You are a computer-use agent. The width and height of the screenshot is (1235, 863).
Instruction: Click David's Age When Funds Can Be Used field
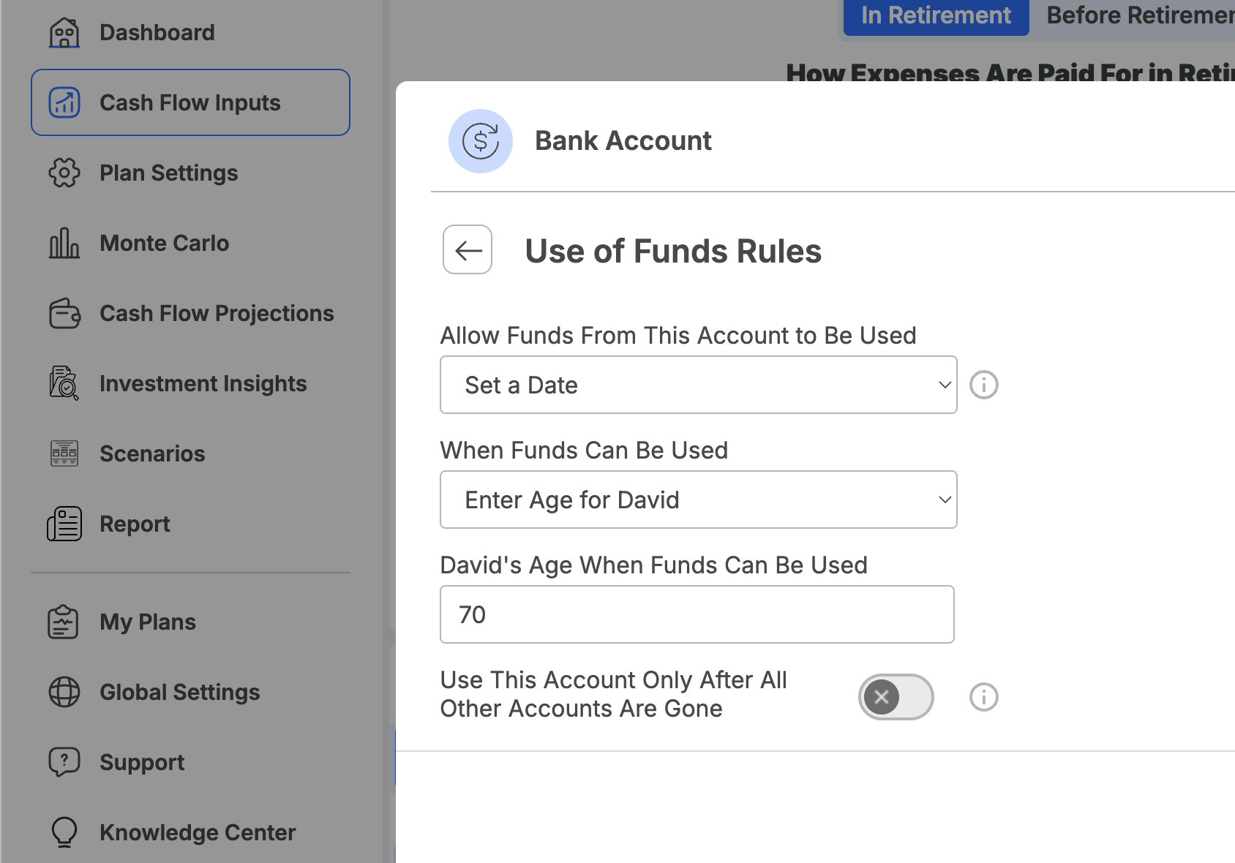tap(697, 614)
